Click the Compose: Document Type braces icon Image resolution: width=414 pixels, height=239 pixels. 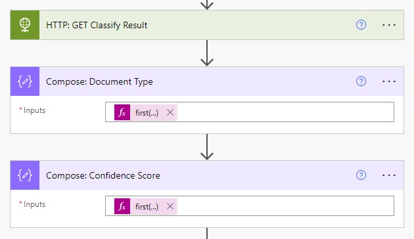click(25, 81)
